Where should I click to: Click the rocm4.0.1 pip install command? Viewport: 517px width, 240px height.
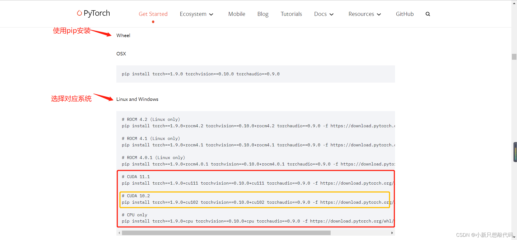(x=258, y=164)
